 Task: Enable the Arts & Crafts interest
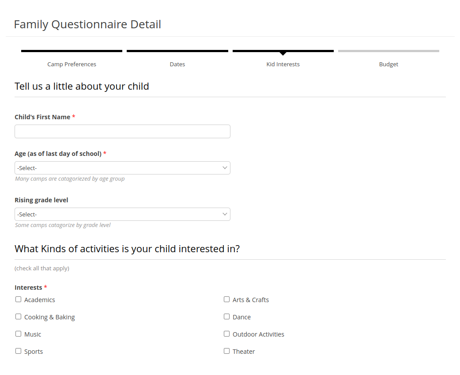point(226,299)
